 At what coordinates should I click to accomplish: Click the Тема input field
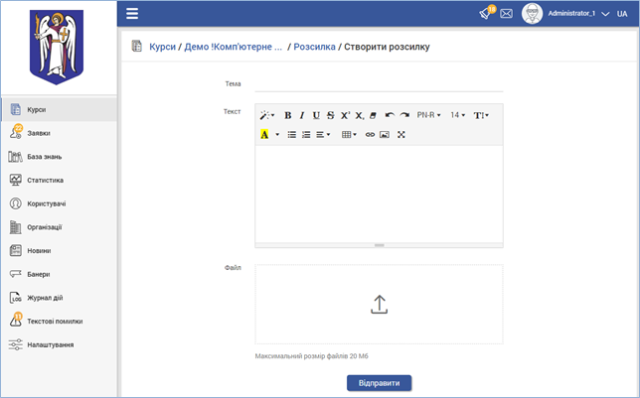coord(379,83)
